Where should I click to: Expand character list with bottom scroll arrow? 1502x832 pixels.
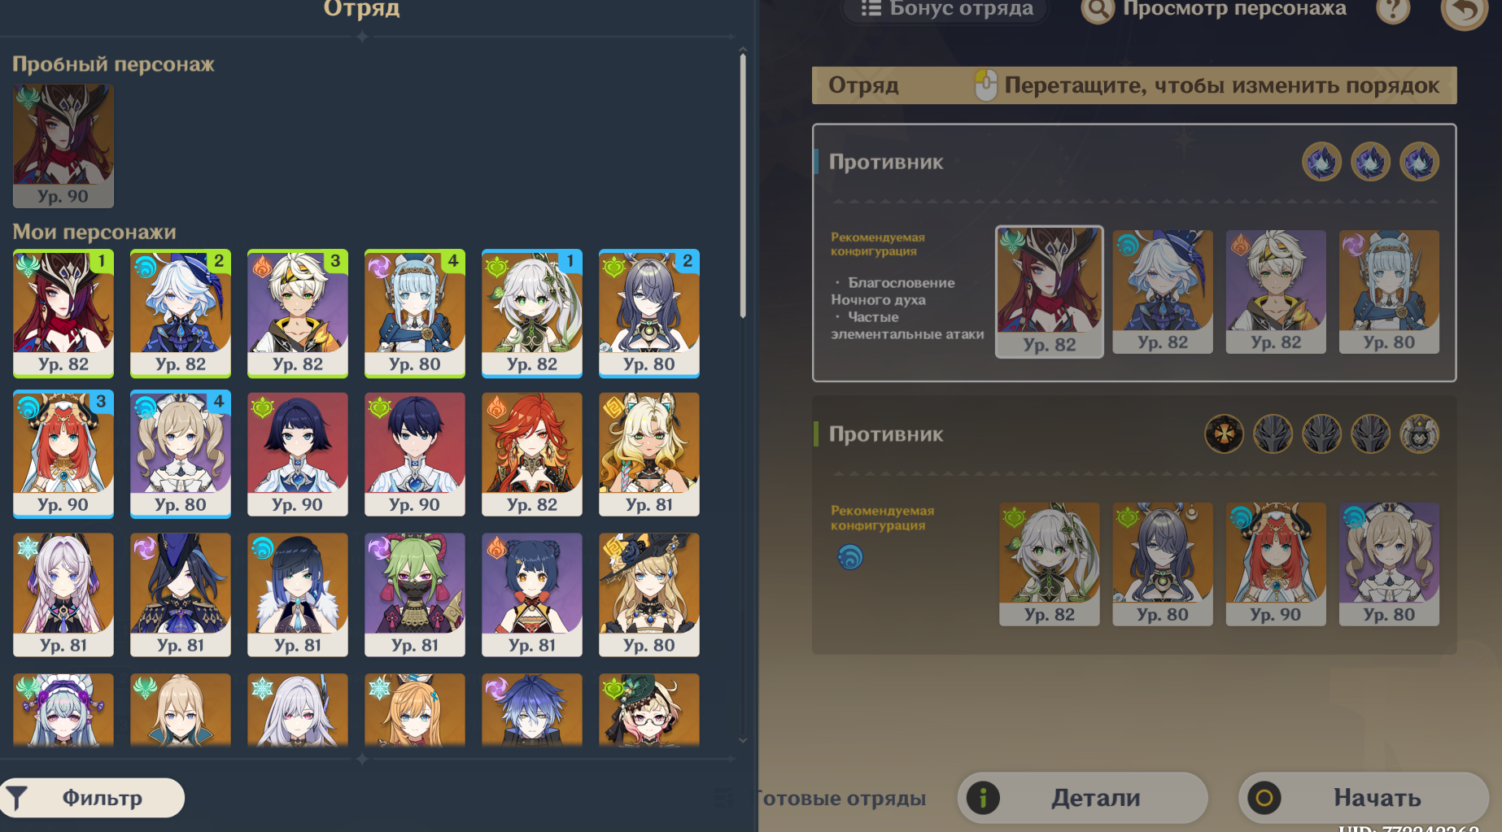tap(743, 740)
